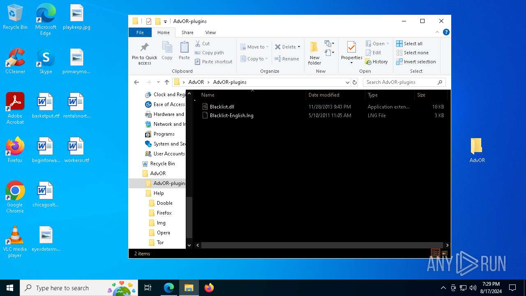
Task: Show hidden system tray icons
Action: pos(443,288)
